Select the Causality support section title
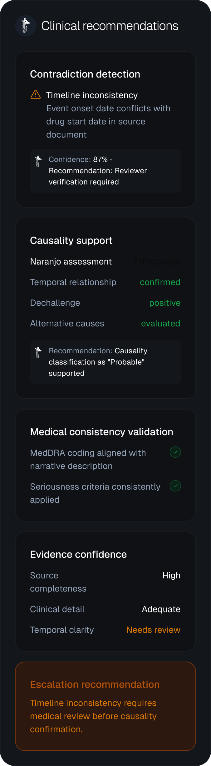The width and height of the screenshot is (211, 766). point(71,240)
